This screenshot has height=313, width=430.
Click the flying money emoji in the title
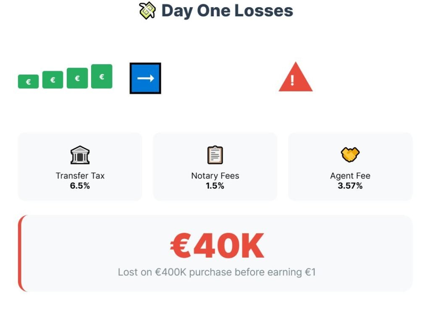point(147,10)
